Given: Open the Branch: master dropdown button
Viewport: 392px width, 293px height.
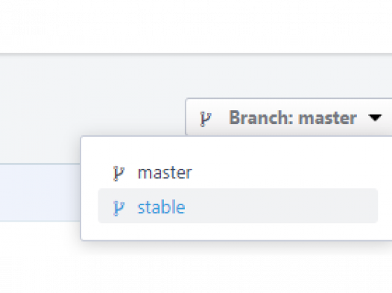Looking at the screenshot, I should coord(288,117).
